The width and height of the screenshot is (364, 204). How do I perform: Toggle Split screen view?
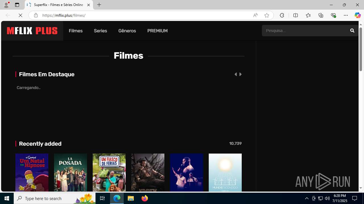click(295, 15)
